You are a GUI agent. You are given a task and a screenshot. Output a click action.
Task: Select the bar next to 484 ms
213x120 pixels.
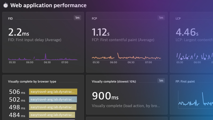(x=52, y=115)
